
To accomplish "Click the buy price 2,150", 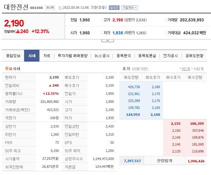I will click(x=176, y=130).
